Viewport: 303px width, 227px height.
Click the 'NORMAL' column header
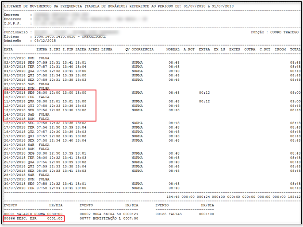click(x=173, y=49)
